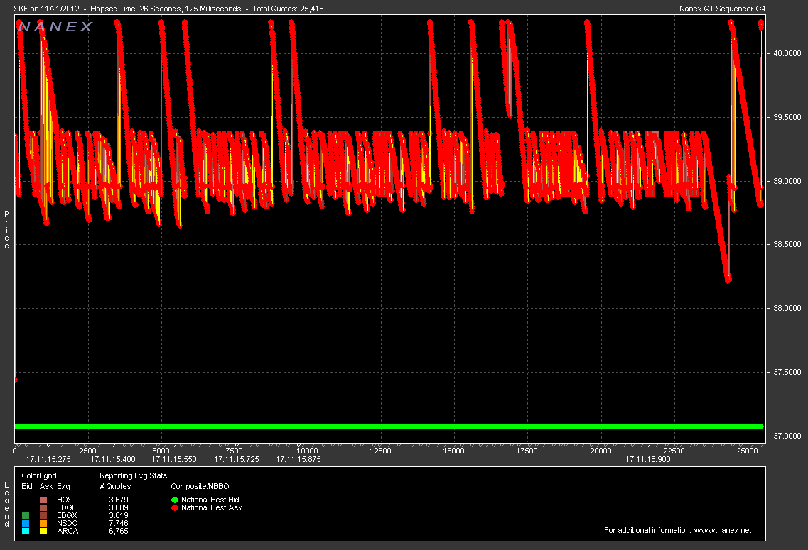This screenshot has width=808, height=550.
Task: Click the '17:11:16:900' timestamp label
Action: pos(648,459)
